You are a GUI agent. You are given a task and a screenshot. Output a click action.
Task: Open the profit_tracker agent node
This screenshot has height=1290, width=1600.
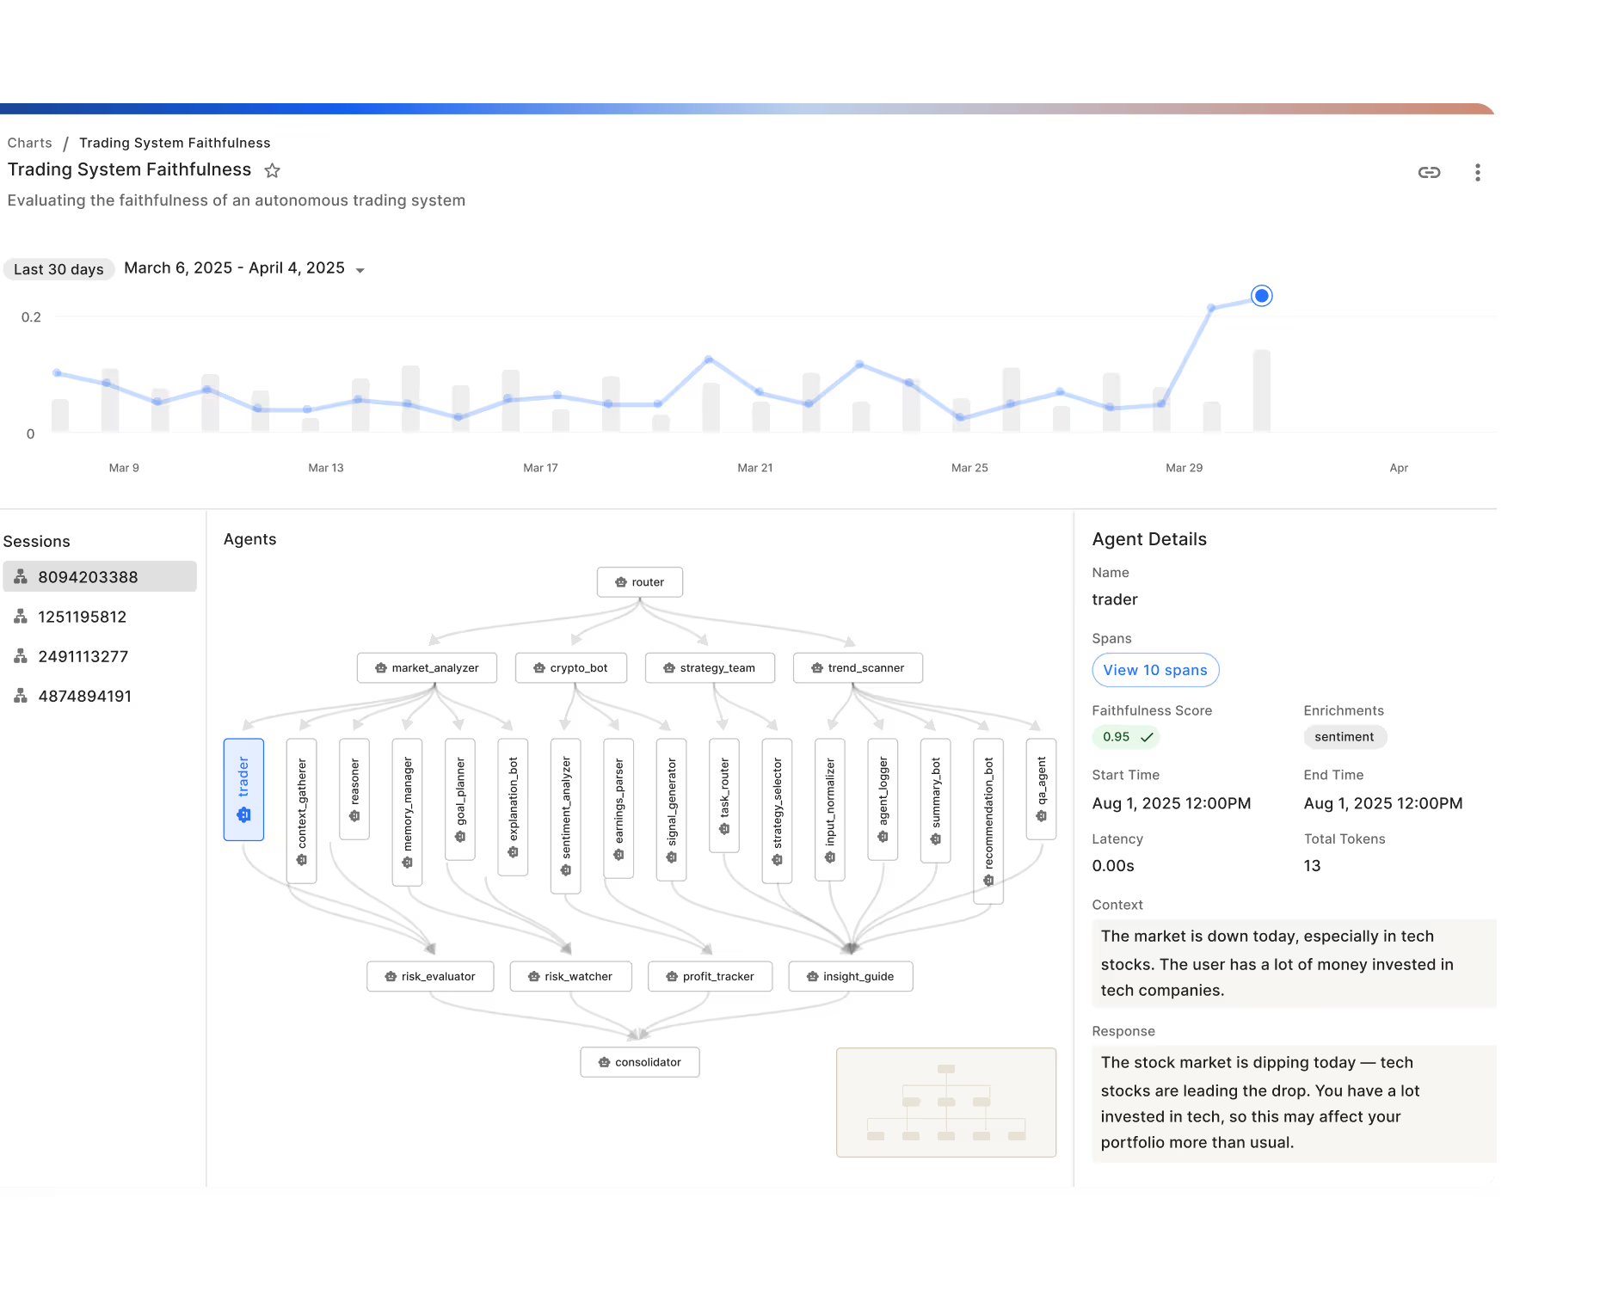[709, 976]
